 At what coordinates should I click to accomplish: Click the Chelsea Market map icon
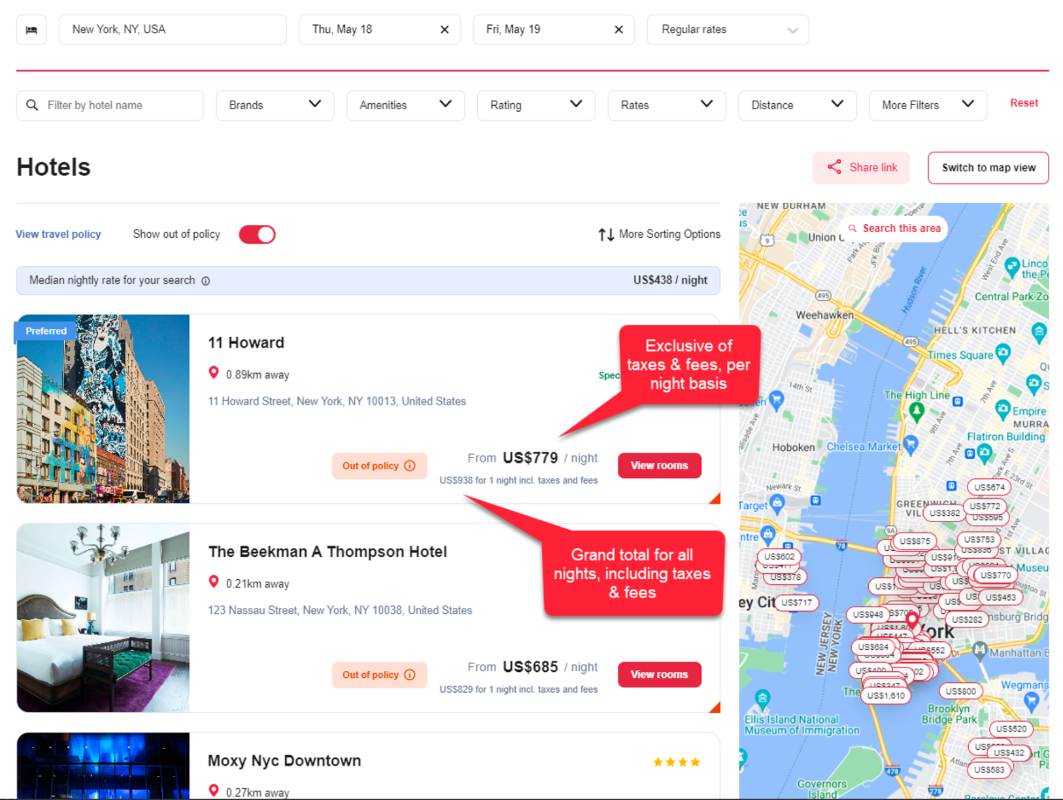click(911, 446)
